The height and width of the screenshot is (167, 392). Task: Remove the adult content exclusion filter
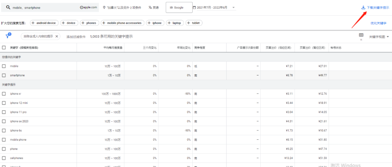tap(57, 37)
